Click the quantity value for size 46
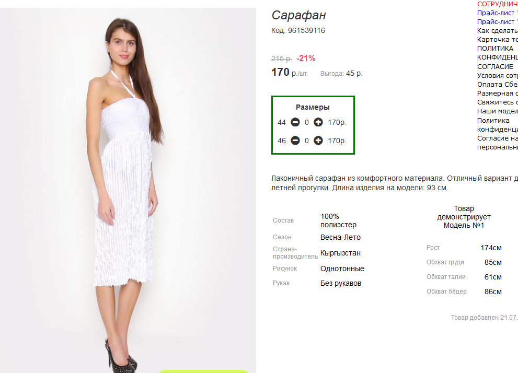Screen dimensions: 518x373 click(x=307, y=141)
